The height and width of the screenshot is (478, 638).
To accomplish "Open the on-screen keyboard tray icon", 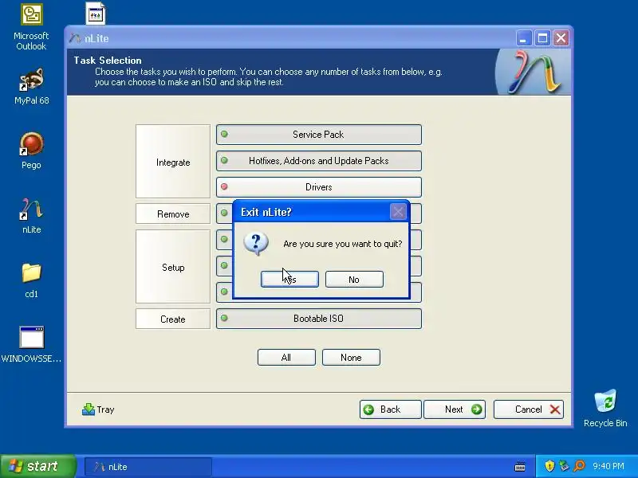I will (520, 467).
